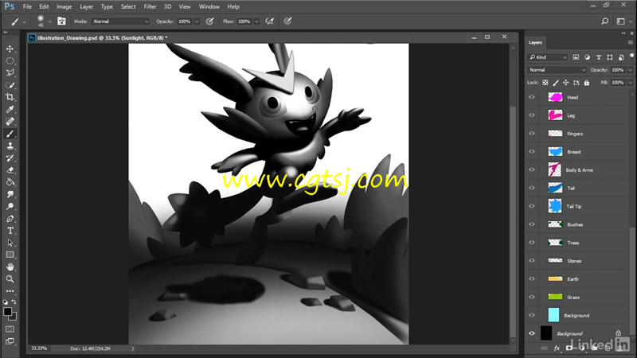
Task: Open the Layer menu
Action: (x=86, y=6)
